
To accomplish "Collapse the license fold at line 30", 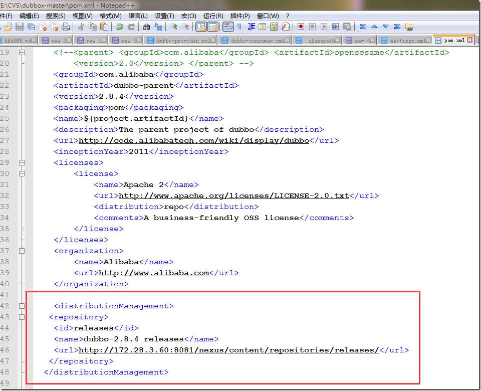I will pyautogui.click(x=22, y=174).
